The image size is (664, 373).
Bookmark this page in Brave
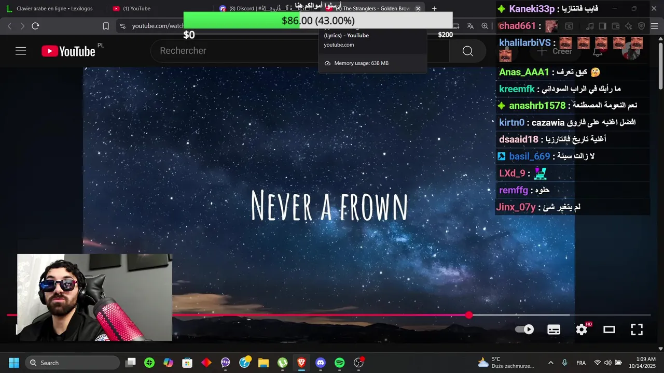(106, 26)
